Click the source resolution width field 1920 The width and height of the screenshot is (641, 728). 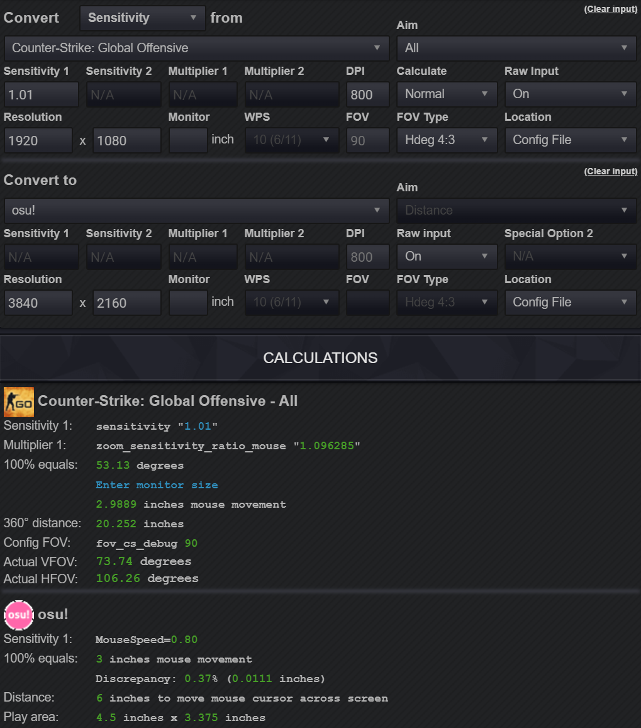click(38, 141)
